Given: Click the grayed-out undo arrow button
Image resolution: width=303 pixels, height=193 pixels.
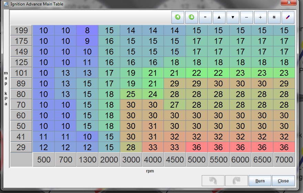Looking at the screenshot, I should 213,181.
